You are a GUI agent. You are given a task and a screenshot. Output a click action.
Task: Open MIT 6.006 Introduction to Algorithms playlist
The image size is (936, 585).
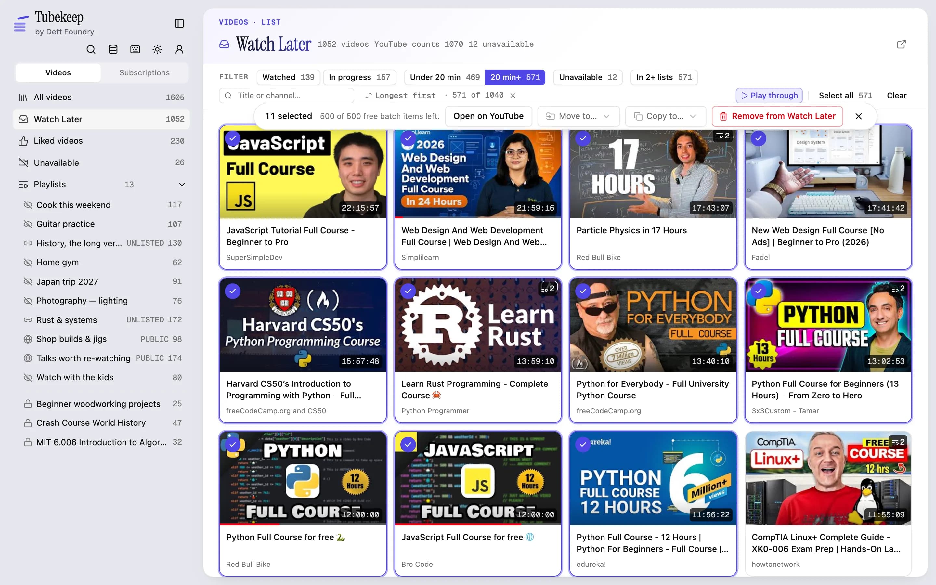pyautogui.click(x=102, y=442)
